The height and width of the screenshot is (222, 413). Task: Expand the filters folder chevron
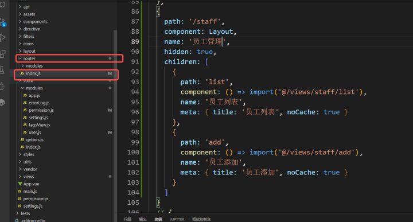20,36
